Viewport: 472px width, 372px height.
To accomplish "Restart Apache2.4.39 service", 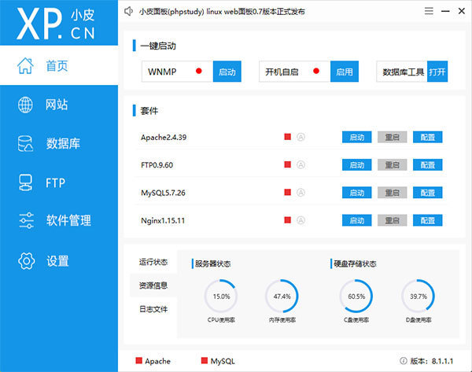I will [393, 138].
